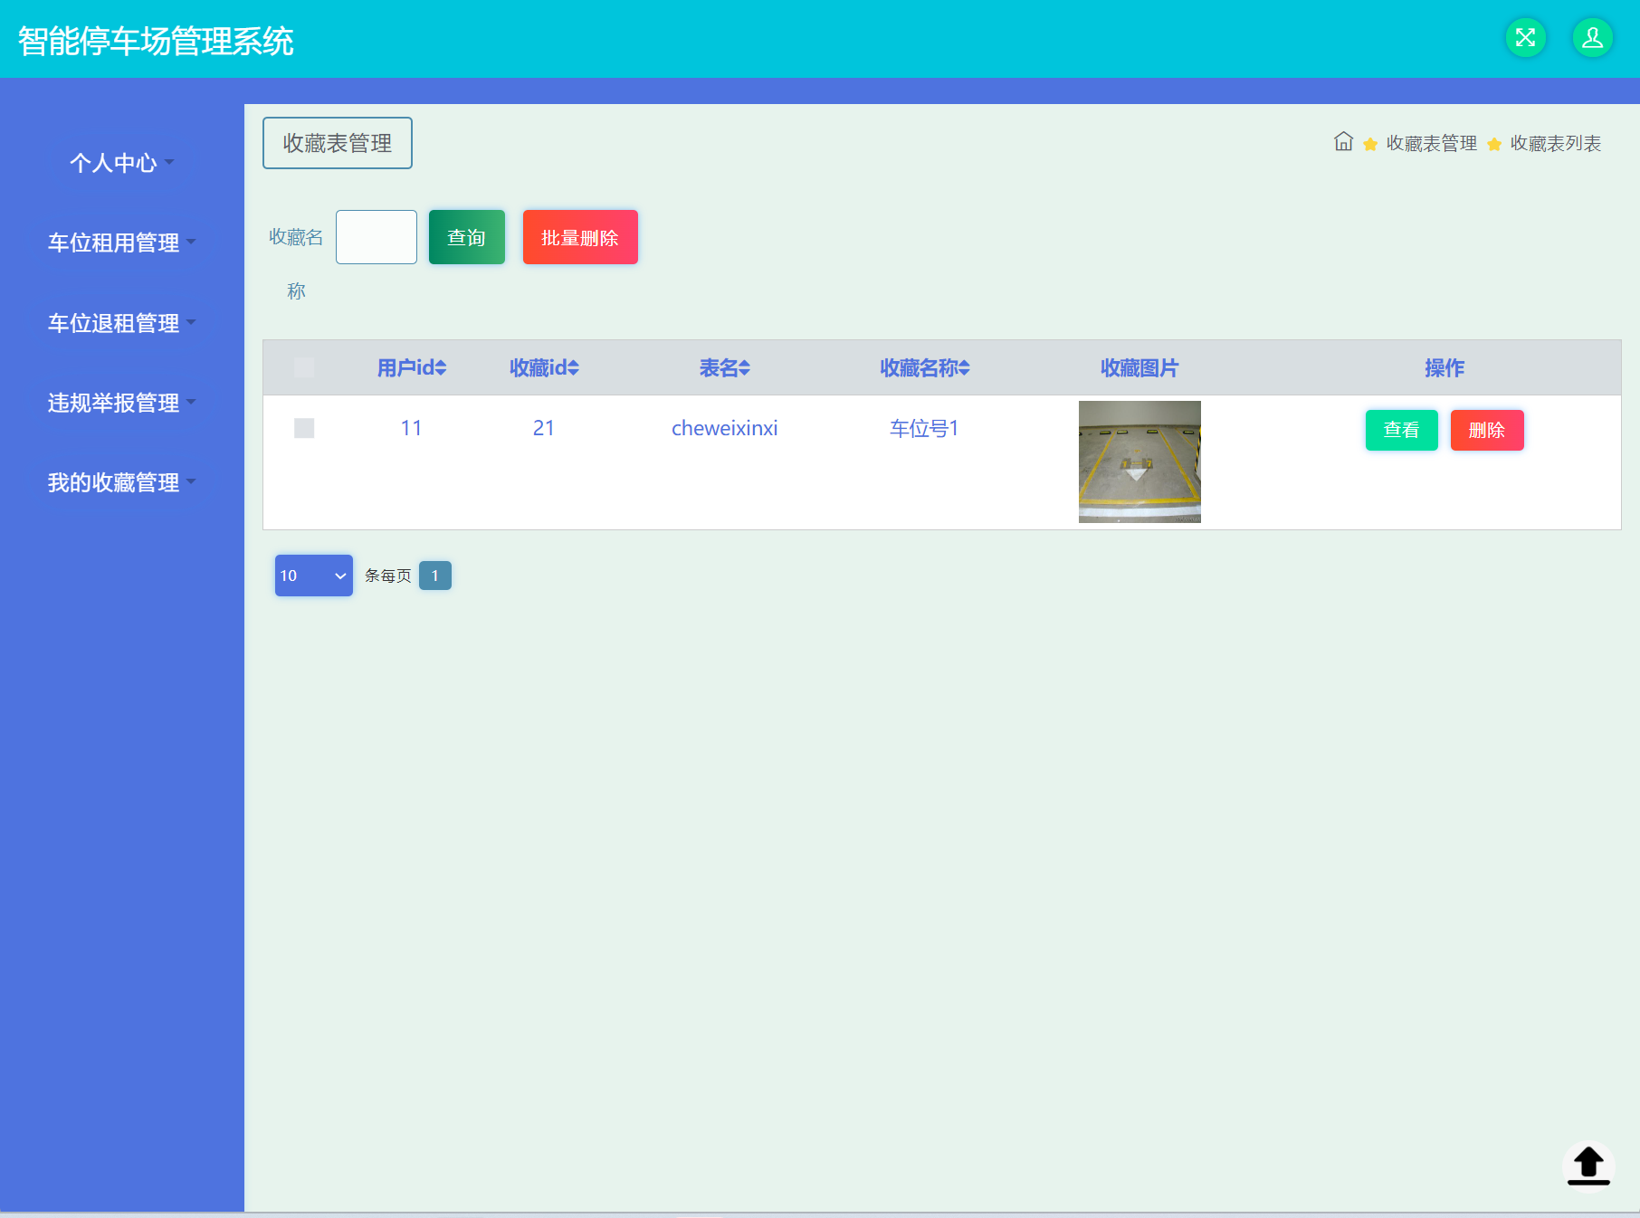This screenshot has width=1640, height=1218.
Task: Sort by 表名 column arrows
Action: click(745, 368)
